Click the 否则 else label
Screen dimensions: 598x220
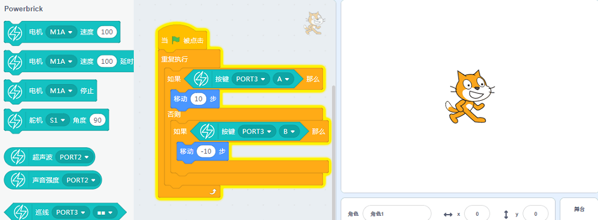tap(174, 114)
